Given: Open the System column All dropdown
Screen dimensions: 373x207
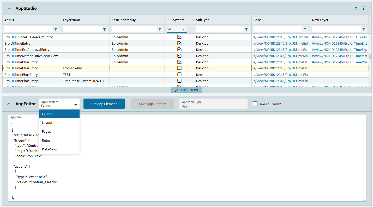Looking at the screenshot, I should [x=177, y=29].
